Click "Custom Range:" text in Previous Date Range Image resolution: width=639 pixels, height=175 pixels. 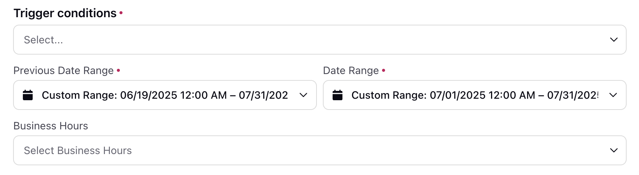coord(79,95)
